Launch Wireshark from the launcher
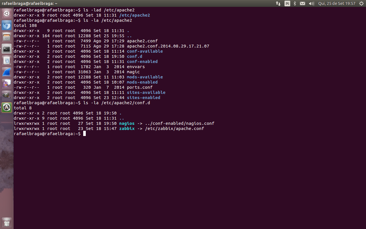This screenshot has width=366, height=229. pyautogui.click(x=7, y=72)
